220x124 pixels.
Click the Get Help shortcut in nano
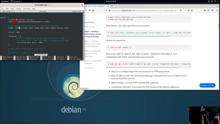[6, 57]
